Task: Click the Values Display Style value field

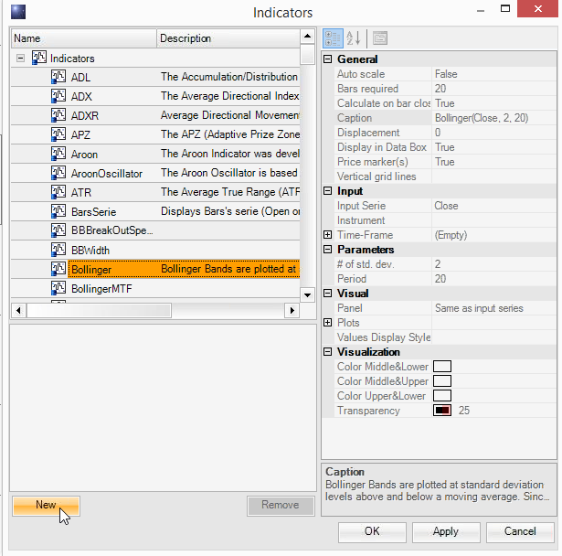Action: (x=493, y=337)
